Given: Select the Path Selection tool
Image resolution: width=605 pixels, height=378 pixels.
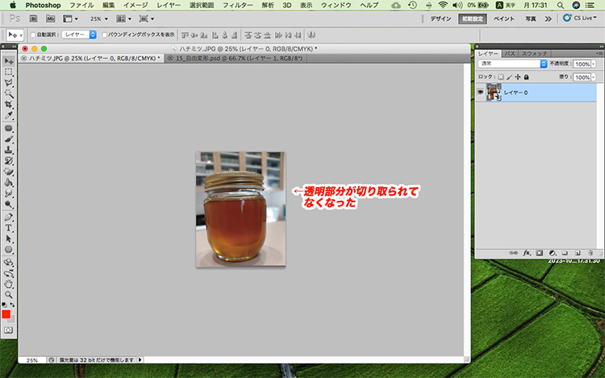Looking at the screenshot, I should [9, 239].
